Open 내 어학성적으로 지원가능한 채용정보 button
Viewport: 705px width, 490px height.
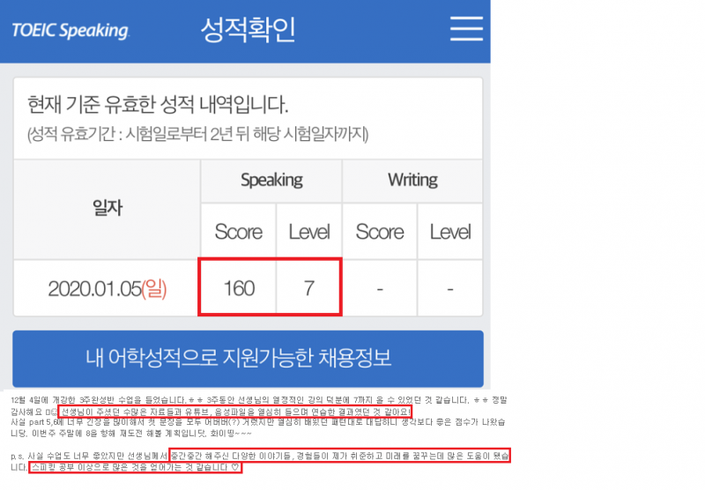pyautogui.click(x=248, y=359)
